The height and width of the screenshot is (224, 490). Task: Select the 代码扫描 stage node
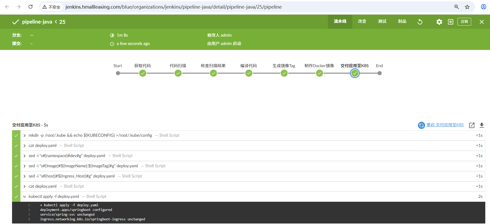click(178, 73)
